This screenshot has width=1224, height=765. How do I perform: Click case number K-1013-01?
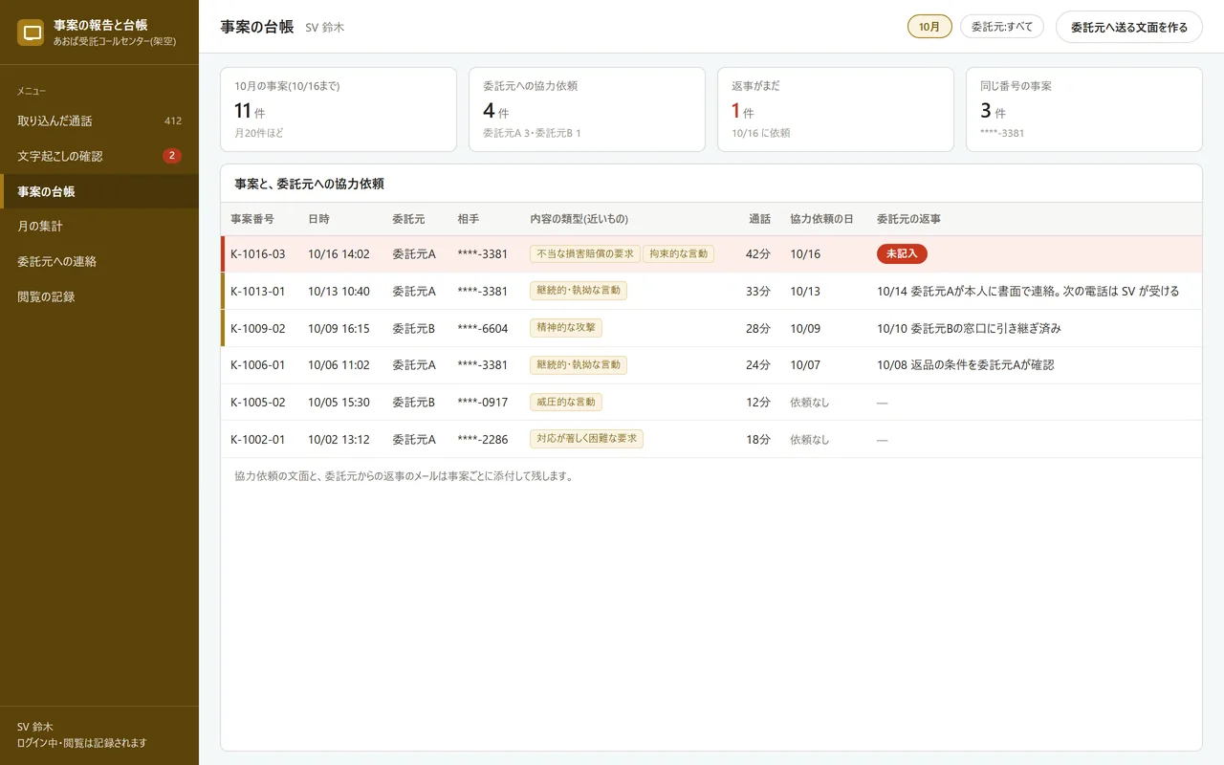[258, 291]
